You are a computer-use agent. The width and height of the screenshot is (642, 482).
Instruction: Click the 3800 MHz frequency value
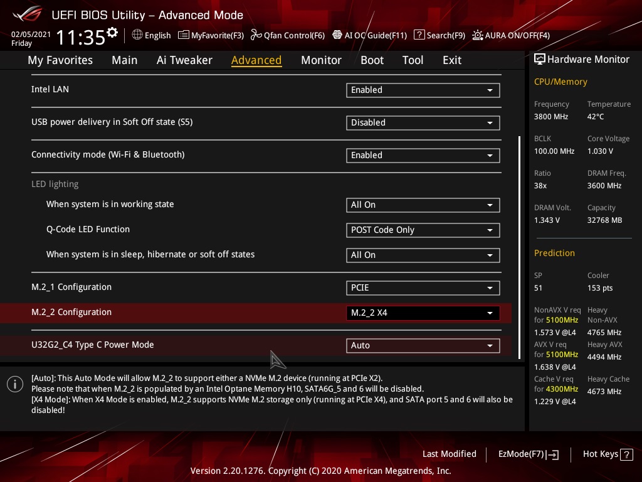coord(551,117)
